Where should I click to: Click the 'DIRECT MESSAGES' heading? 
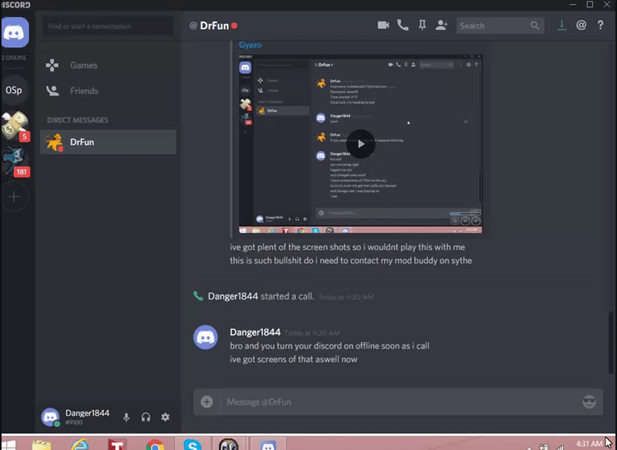78,120
